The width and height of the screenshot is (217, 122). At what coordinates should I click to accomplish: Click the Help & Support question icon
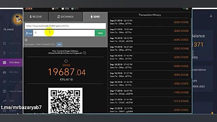click(4, 91)
